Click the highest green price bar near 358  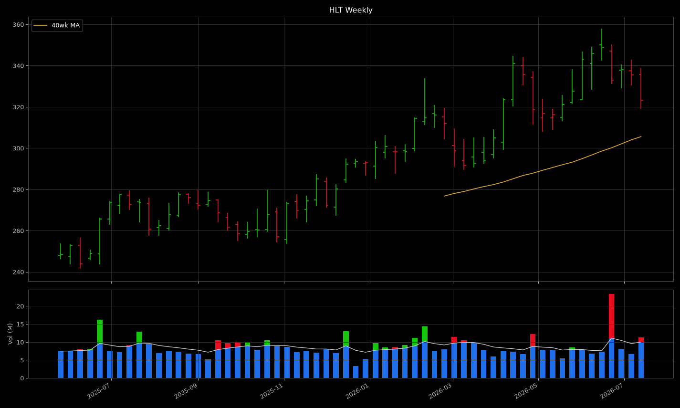(x=602, y=45)
